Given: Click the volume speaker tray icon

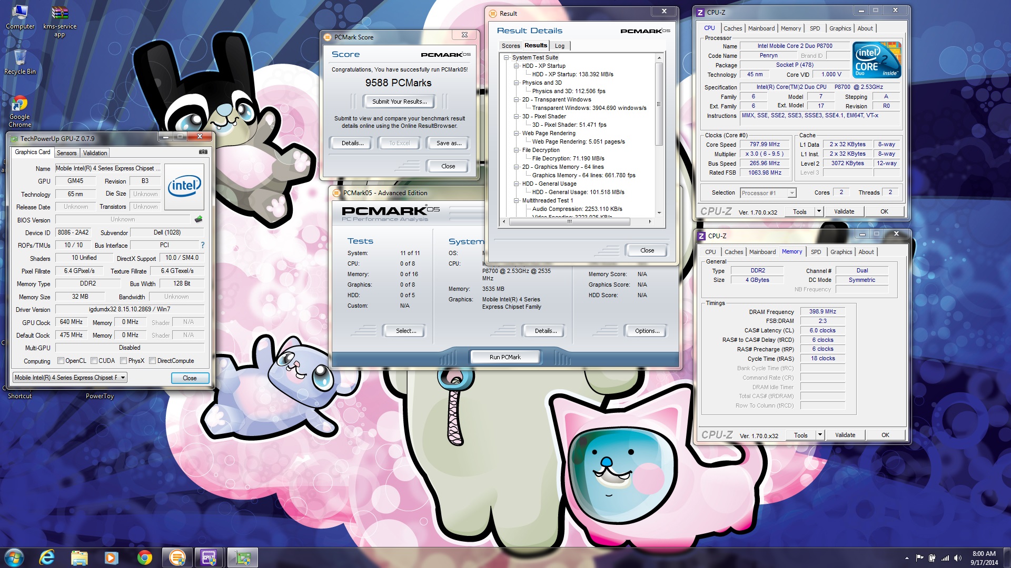Looking at the screenshot, I should [x=958, y=558].
